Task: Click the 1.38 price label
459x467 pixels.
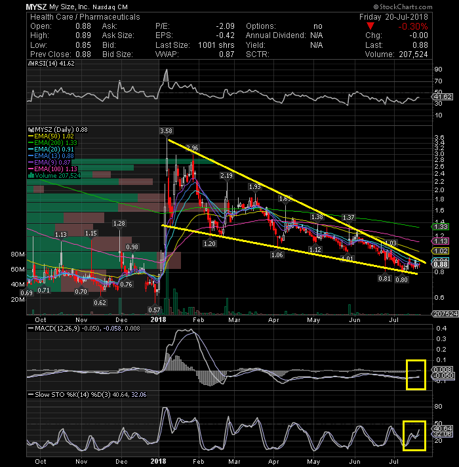Action: (317, 217)
